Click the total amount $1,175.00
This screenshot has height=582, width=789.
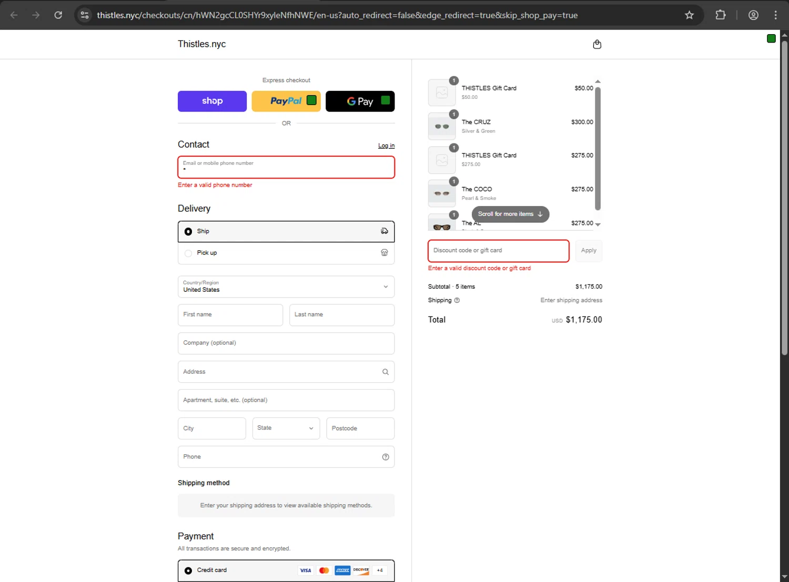coord(584,320)
